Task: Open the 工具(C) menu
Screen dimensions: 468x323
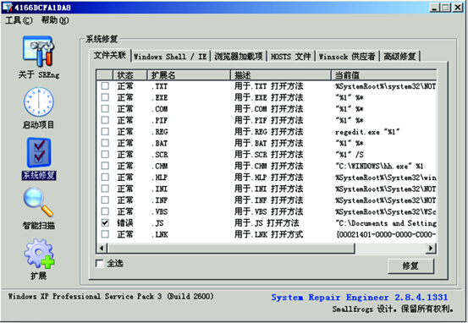Action: tap(19, 20)
